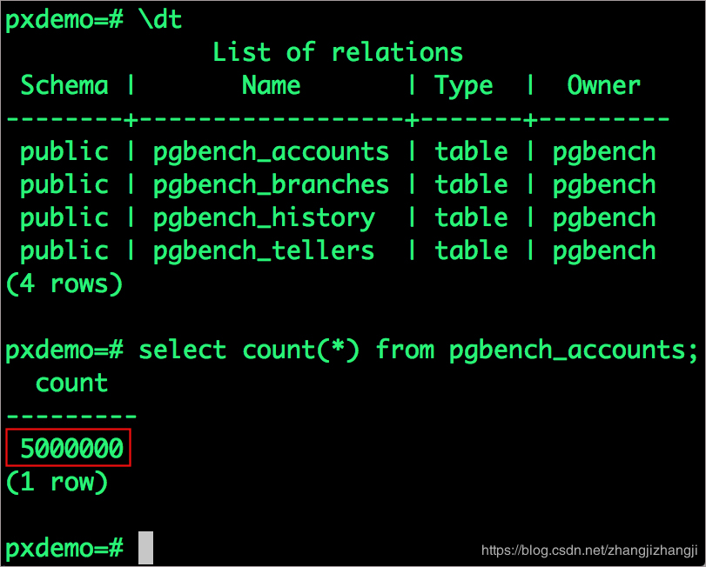
Task: Click the (4 rows) summary text
Action: coord(64,283)
